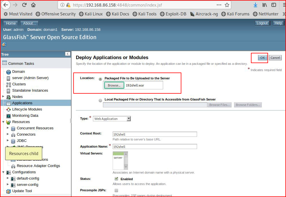Click the Resource Adapter Configs icon
286x197 pixels.
(x=13, y=166)
